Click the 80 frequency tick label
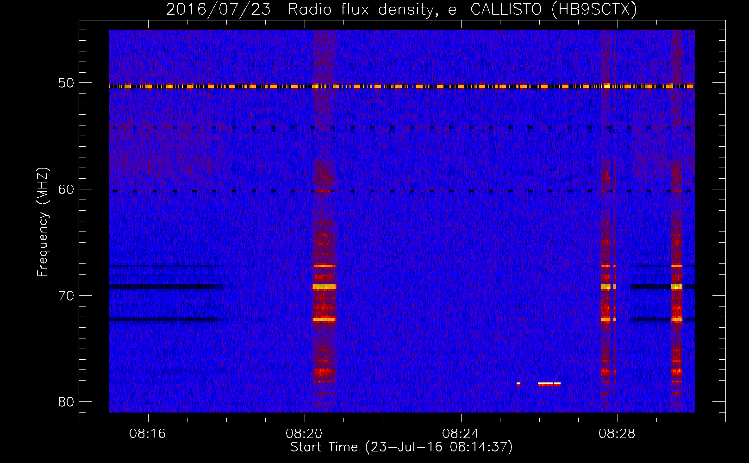 66,402
